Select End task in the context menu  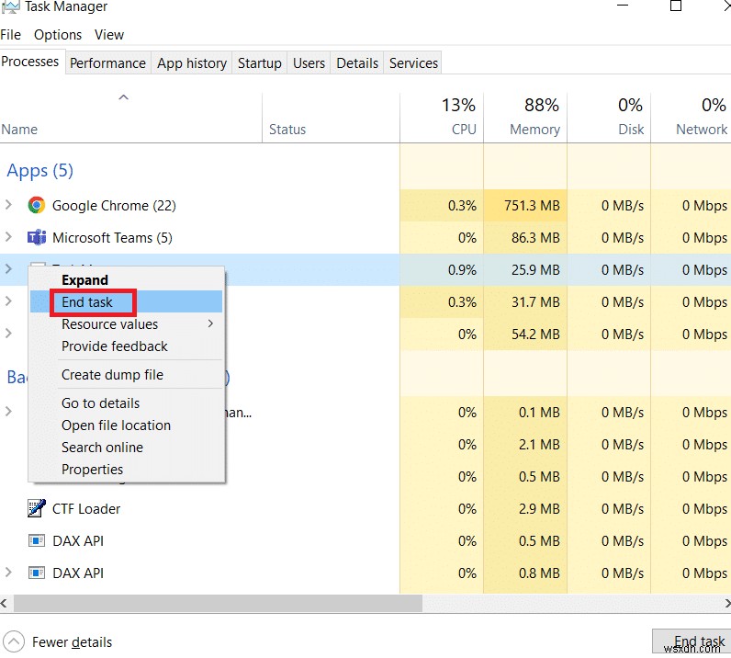126,302
